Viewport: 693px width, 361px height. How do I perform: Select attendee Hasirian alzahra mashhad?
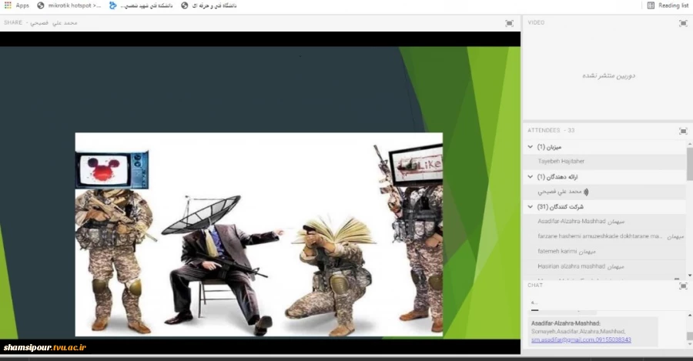point(604,266)
